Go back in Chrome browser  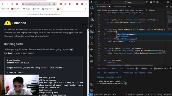tap(3, 4)
